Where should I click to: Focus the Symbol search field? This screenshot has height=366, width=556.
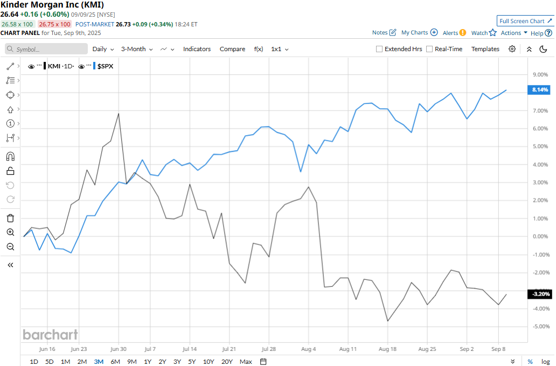pos(46,49)
